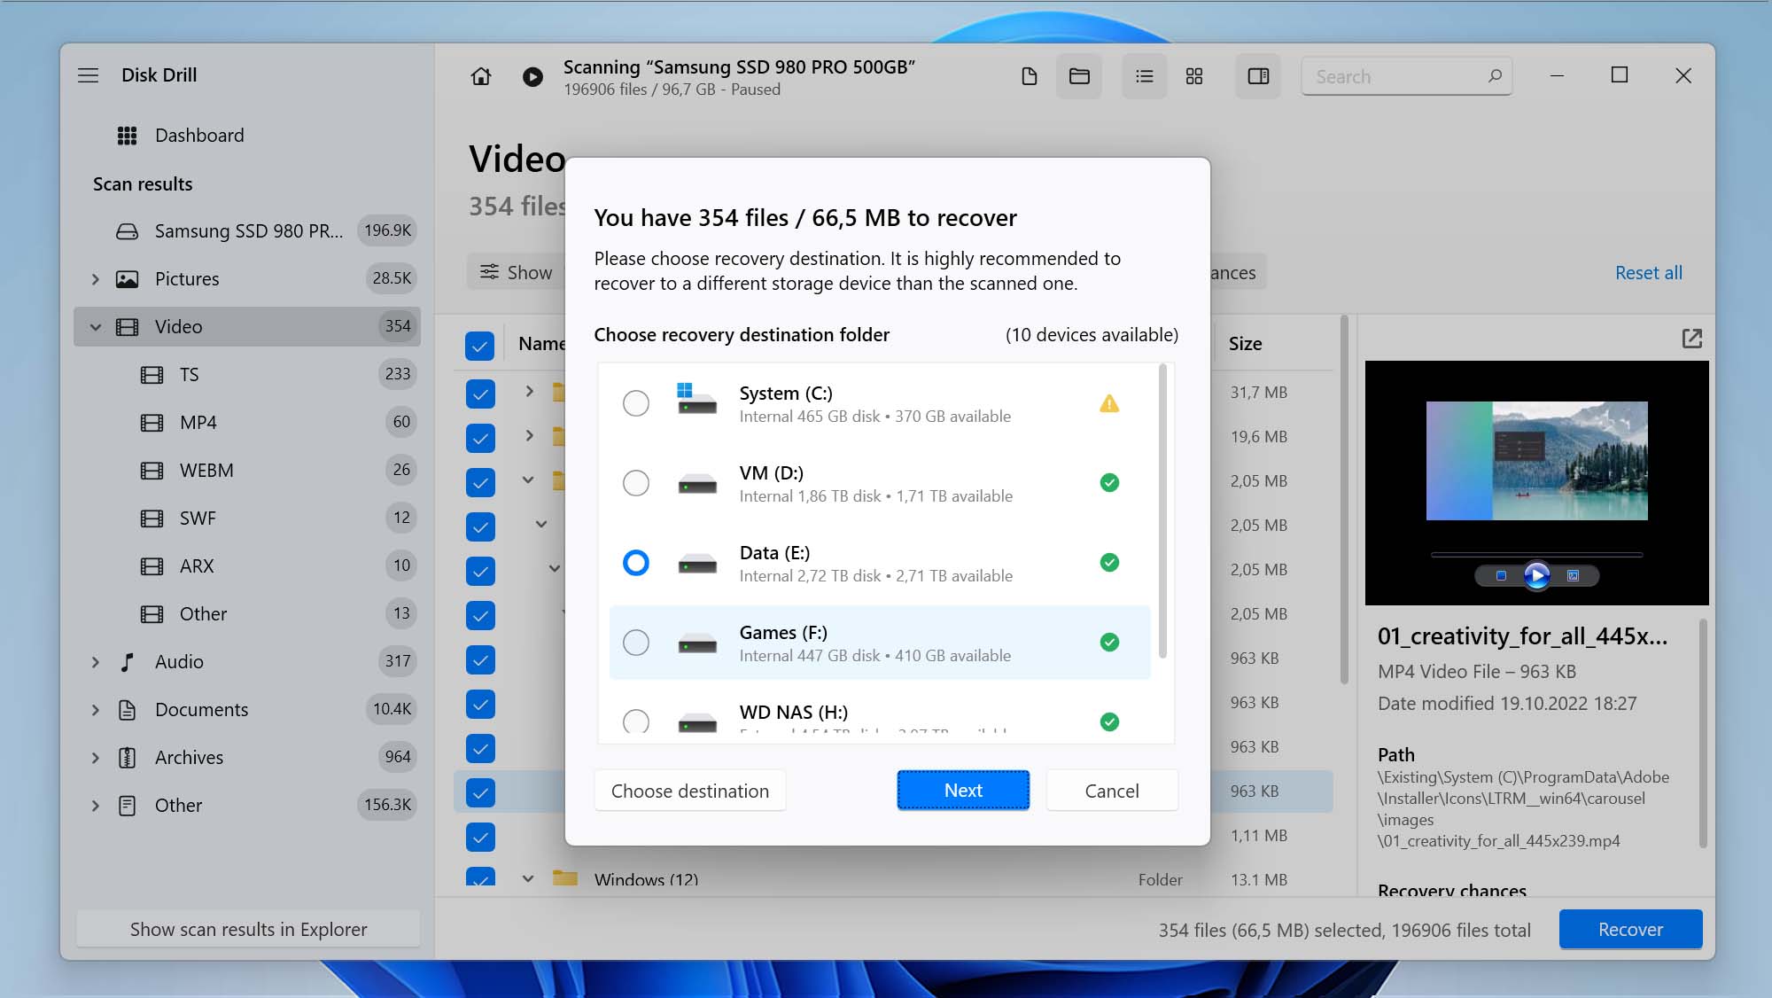Go to home via house icon
This screenshot has height=998, width=1772.
480,76
